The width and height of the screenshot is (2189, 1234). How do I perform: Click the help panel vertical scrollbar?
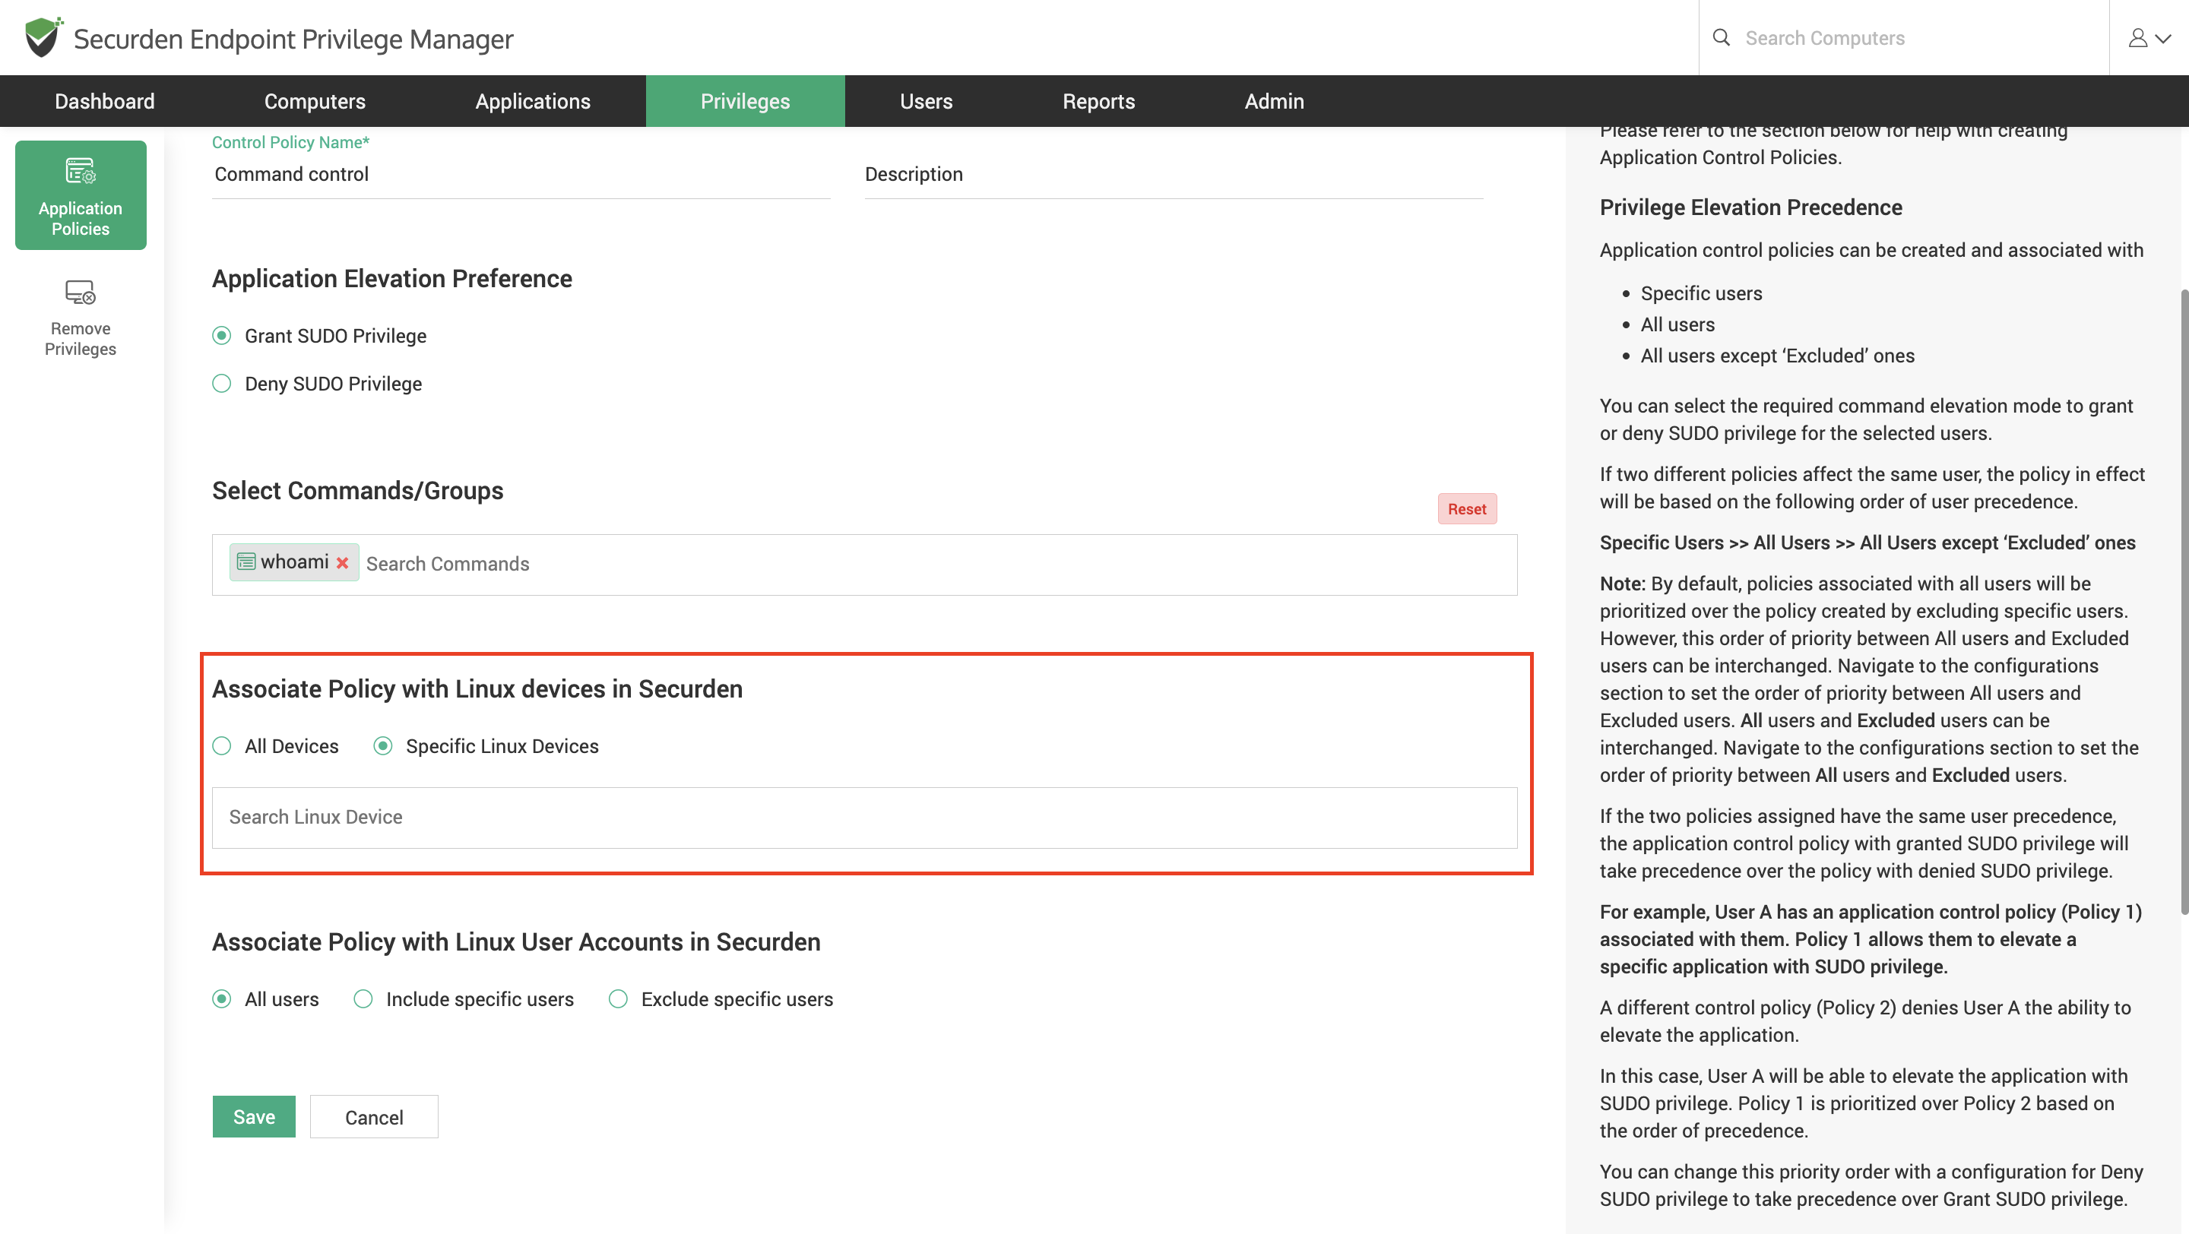point(2183,603)
